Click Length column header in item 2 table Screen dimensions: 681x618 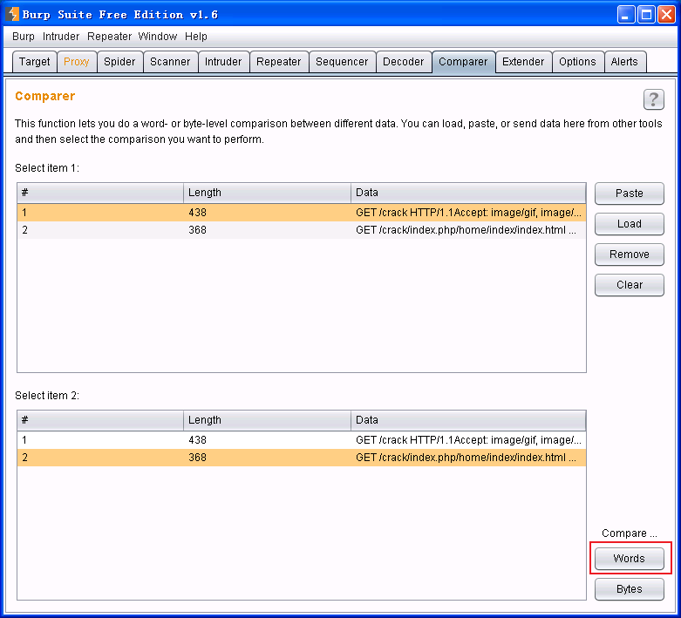[x=267, y=420]
